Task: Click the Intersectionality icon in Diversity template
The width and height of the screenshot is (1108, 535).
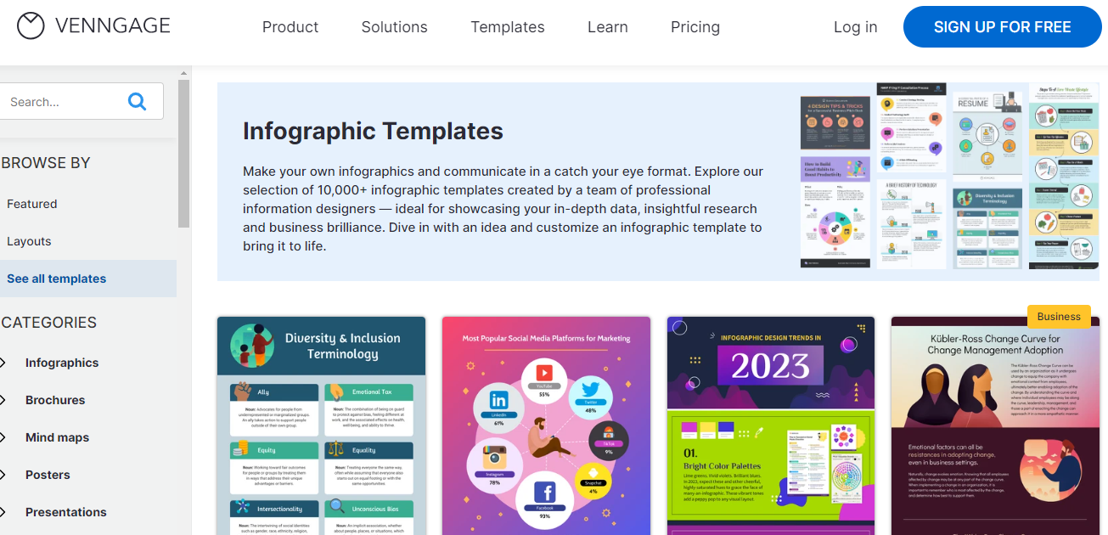Action: (x=243, y=507)
